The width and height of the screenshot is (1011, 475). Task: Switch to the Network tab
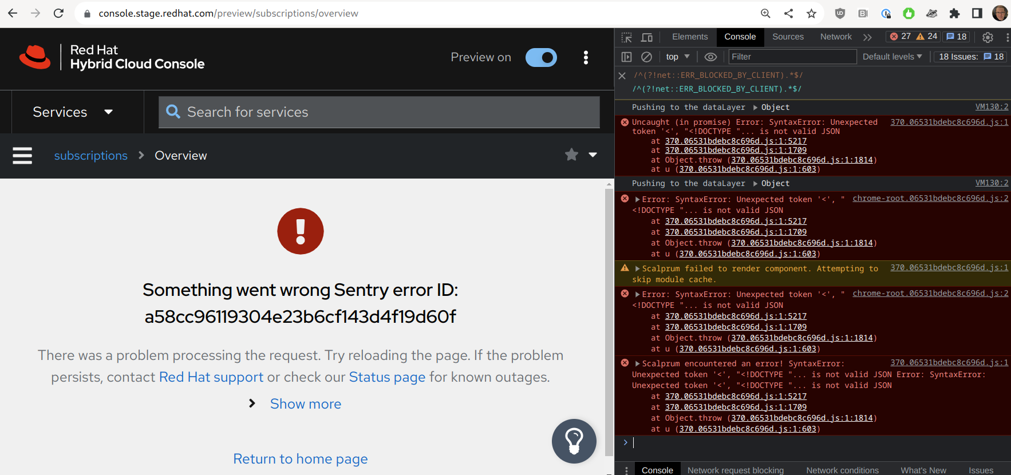click(836, 37)
